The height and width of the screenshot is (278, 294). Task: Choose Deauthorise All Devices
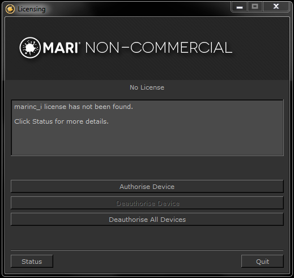pyautogui.click(x=147, y=220)
